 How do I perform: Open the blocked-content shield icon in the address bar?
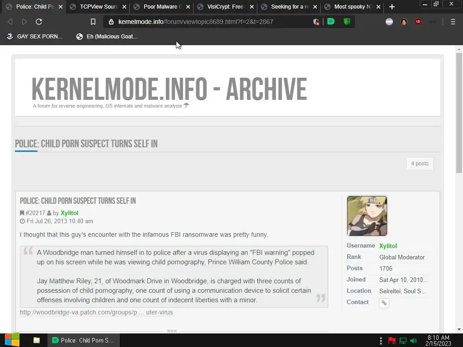coord(316,22)
